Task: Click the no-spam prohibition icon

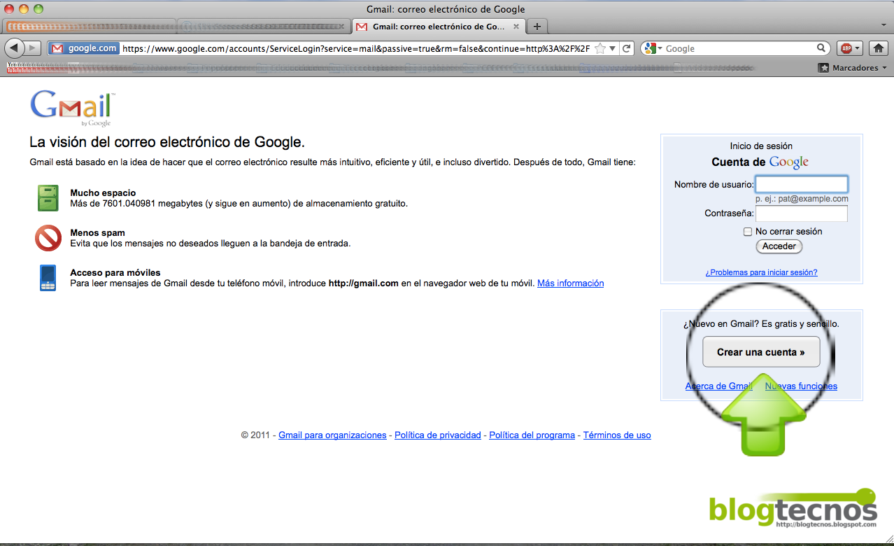Action: 48,239
